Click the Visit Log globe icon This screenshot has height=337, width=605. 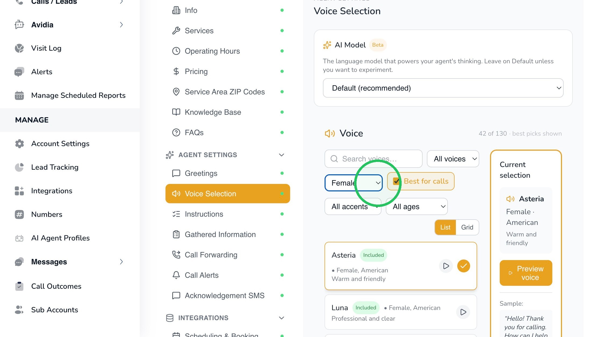point(19,48)
